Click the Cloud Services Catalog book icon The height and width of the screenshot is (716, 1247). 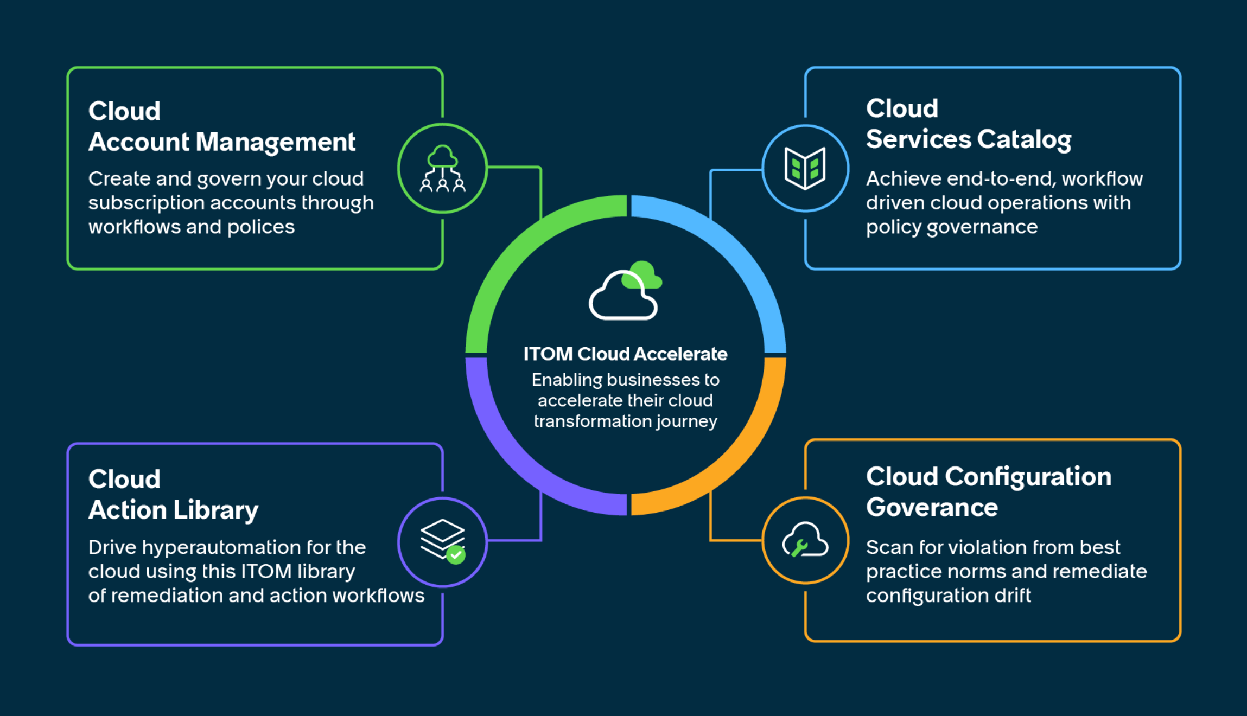[x=805, y=168]
